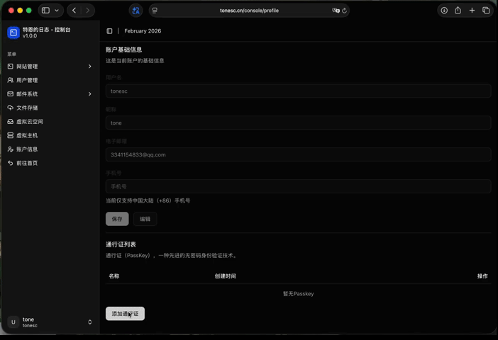Click the 前往首页 return arrow icon
498x340 pixels.
tap(11, 163)
